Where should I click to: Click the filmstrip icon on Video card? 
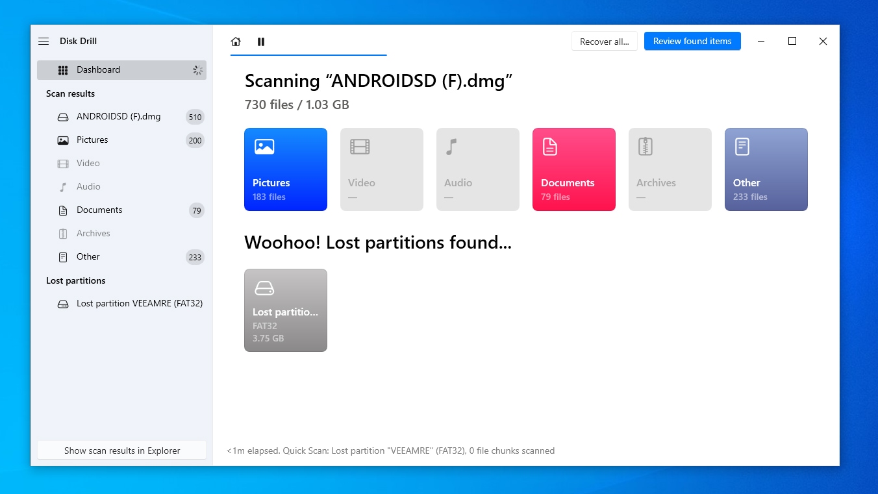pyautogui.click(x=360, y=147)
